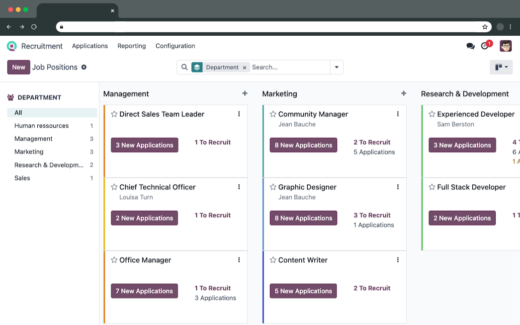The image size is (520, 325).
Task: Remove the Department filter from search
Action: point(245,68)
